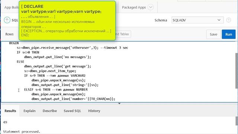Image resolution: width=238 pixels, height=134 pixels.
Task: Open the Schema SQLADV dropdown
Action: pyautogui.click(x=197, y=20)
